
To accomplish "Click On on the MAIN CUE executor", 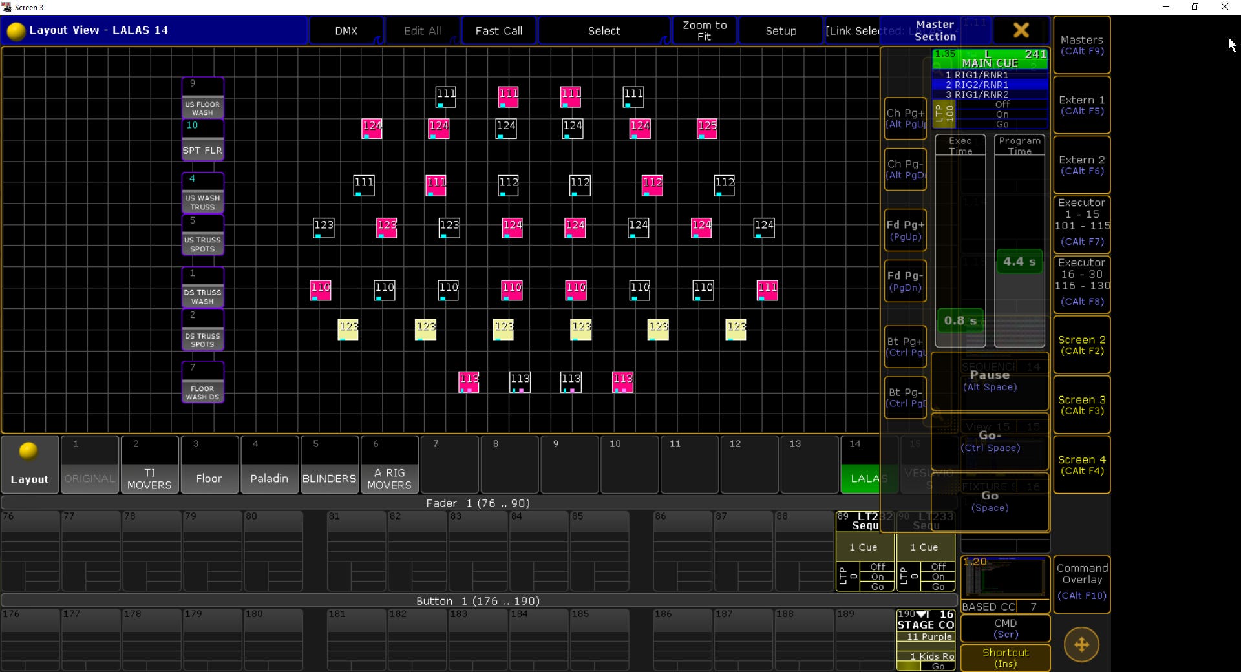I will pyautogui.click(x=1002, y=114).
